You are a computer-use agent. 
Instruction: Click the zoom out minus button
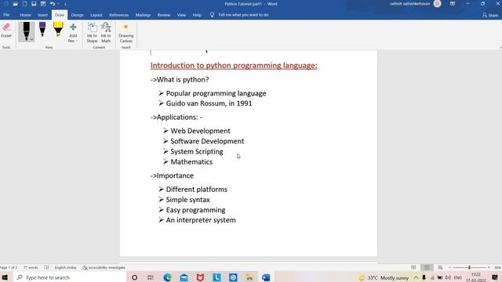tap(449, 267)
